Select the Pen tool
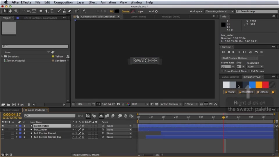279x157 pixels. coord(46,11)
